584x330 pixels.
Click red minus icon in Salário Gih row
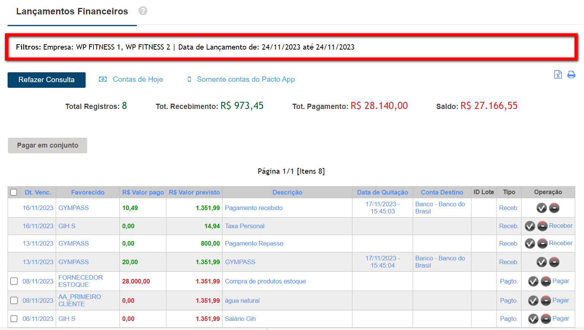(546, 319)
